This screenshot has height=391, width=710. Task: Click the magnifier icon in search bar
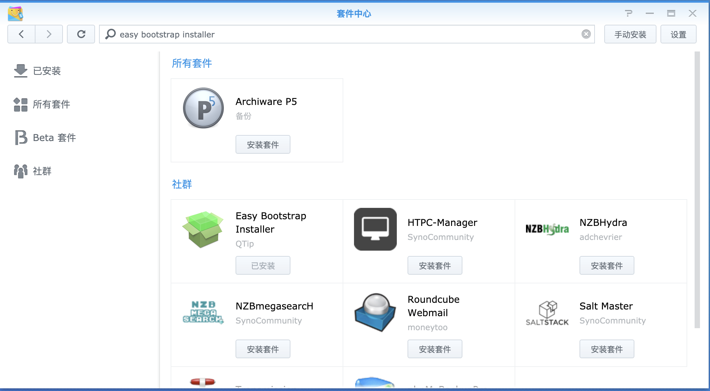tap(110, 34)
